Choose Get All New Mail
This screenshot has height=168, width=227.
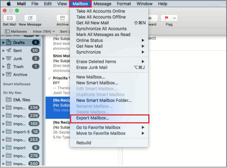click(109, 23)
